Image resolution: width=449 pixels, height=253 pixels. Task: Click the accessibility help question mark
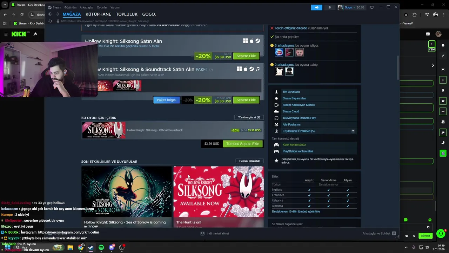pyautogui.click(x=353, y=131)
